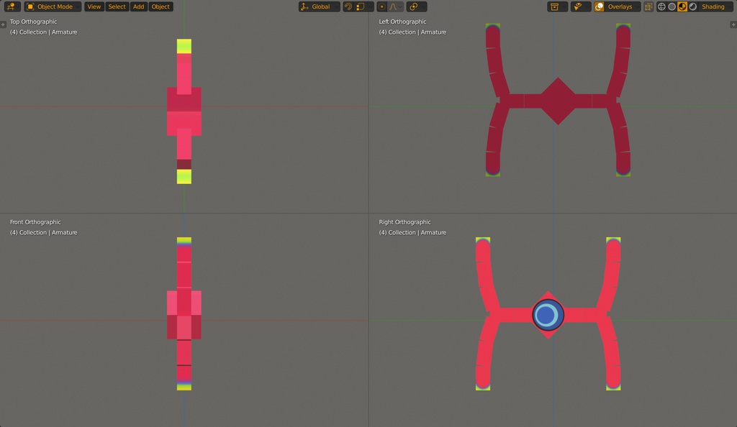Expand the right sidebar plus tab
This screenshot has width=737, height=427.
pos(733,24)
